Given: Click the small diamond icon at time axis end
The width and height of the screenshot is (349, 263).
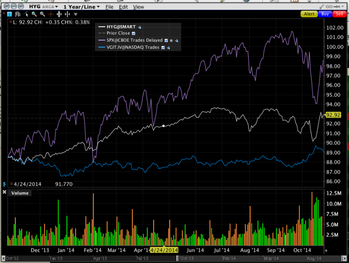Looking at the screenshot, I should click(326, 251).
